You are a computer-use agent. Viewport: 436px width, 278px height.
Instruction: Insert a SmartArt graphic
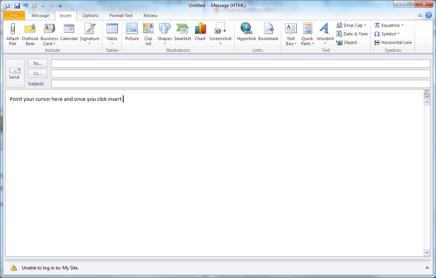tap(183, 32)
